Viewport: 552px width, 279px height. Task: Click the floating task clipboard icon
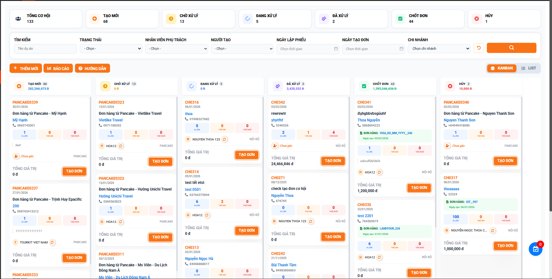pyautogui.click(x=535, y=249)
